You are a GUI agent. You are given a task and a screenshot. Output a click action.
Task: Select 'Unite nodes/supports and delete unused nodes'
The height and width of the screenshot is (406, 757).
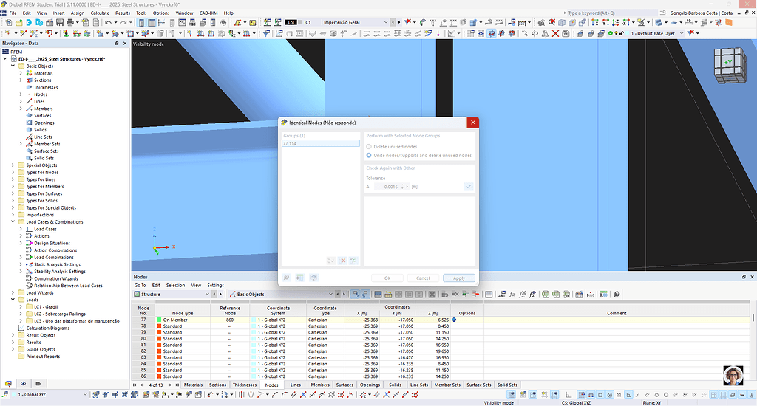(x=369, y=155)
